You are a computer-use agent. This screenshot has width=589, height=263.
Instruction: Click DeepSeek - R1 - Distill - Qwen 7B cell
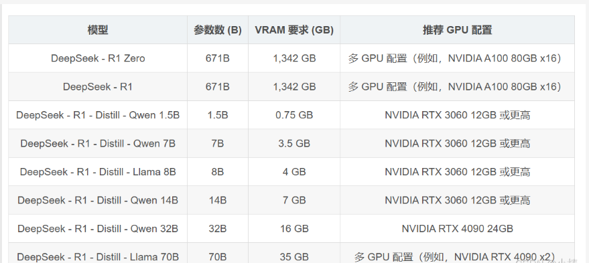pyautogui.click(x=98, y=143)
